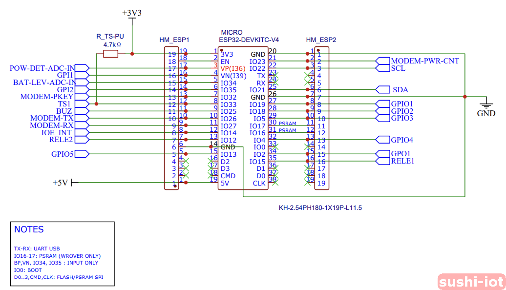
Task: Select the resistor R_TS-PU symbol
Action: 110,54
